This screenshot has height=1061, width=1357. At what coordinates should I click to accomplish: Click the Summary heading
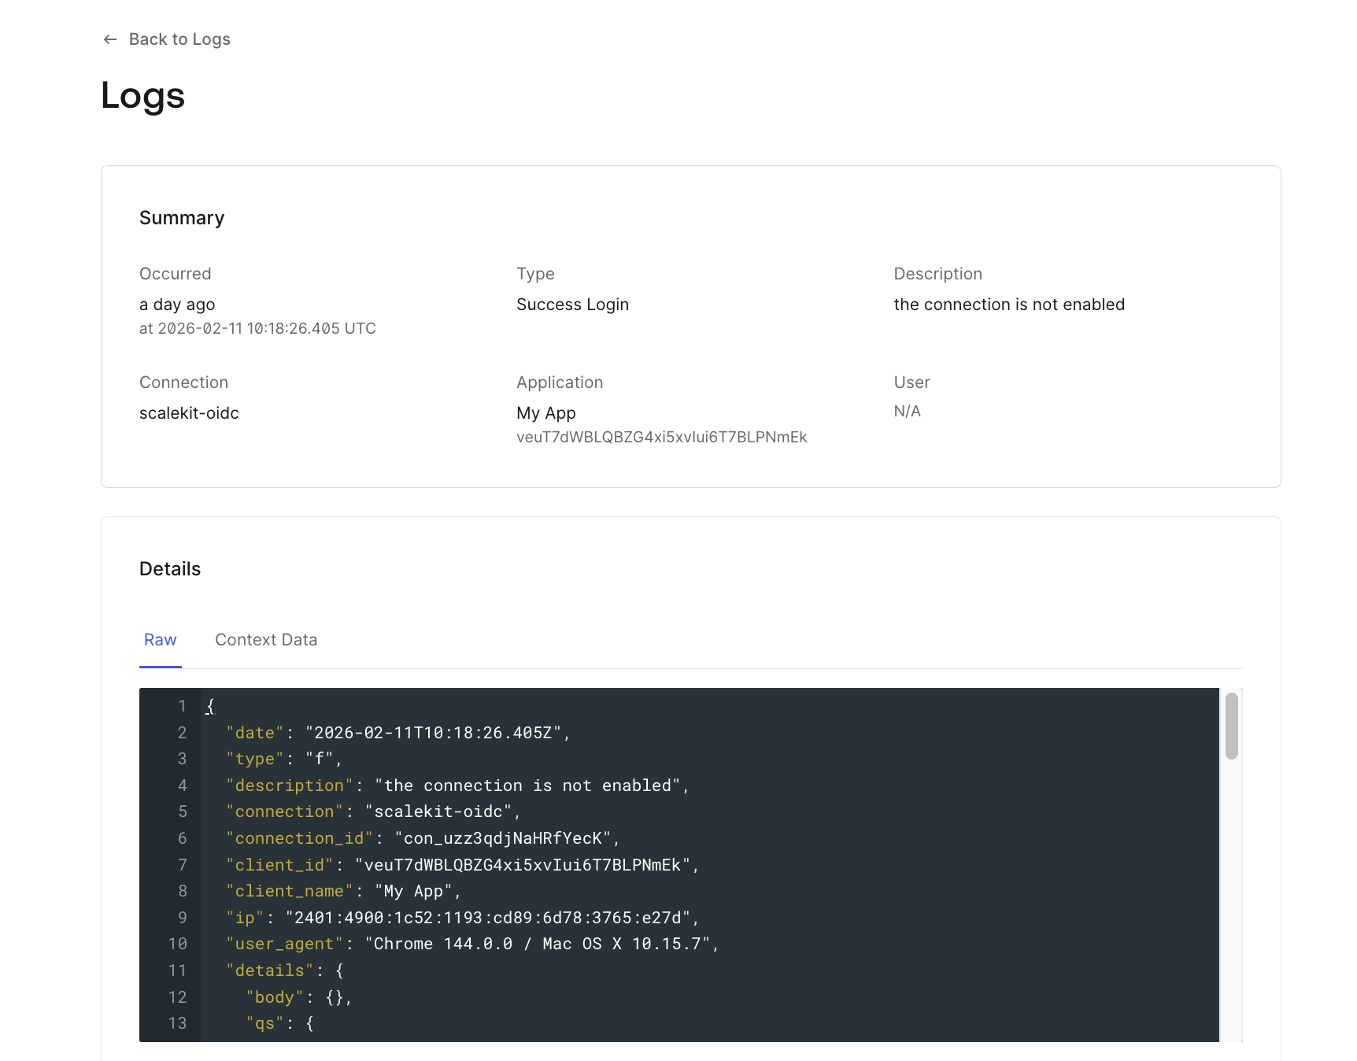pyautogui.click(x=182, y=218)
